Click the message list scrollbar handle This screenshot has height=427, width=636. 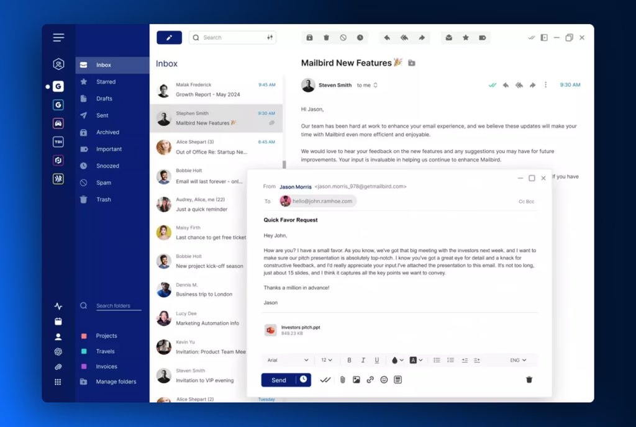click(x=284, y=164)
